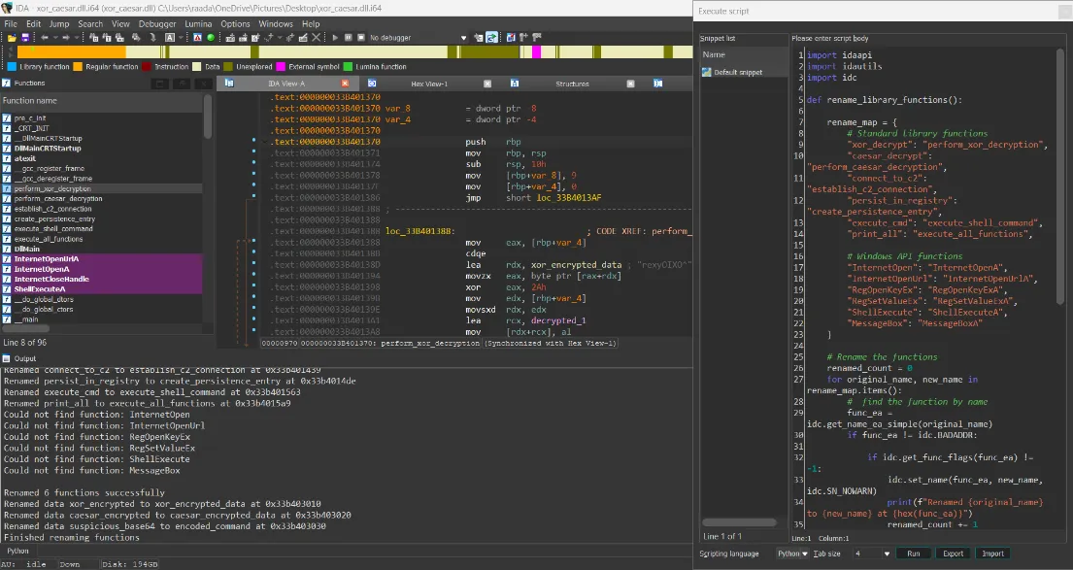Close the Hex View-1 tab

487,84
